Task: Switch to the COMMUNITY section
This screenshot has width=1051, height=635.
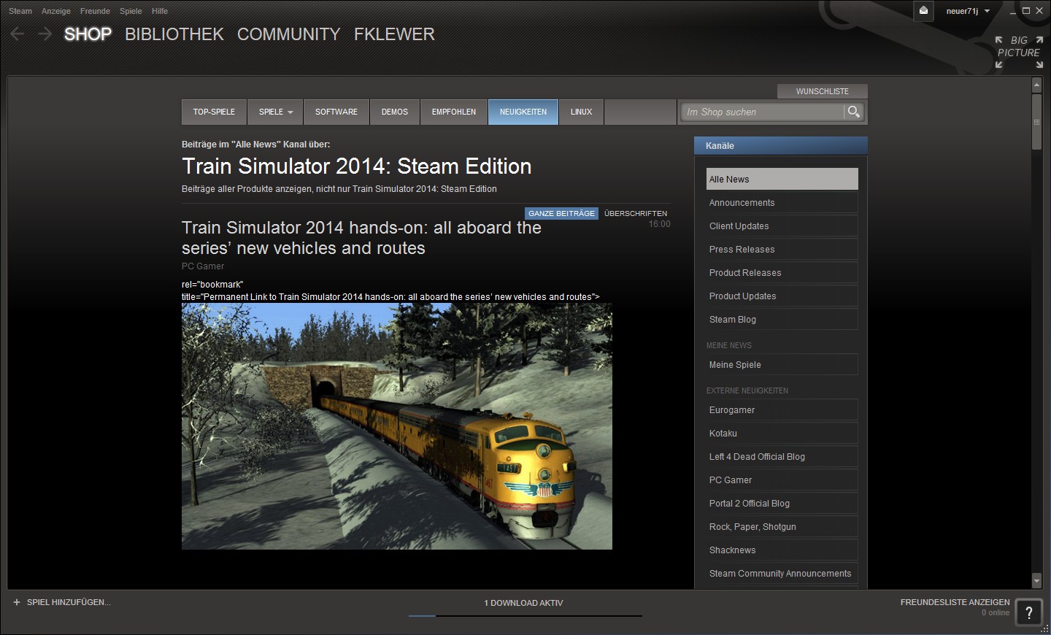Action: pos(289,34)
